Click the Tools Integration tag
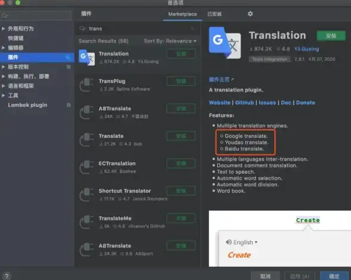 270,59
